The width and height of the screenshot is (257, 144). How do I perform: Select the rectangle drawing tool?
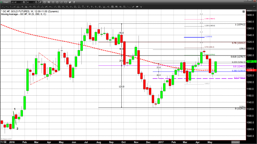(34, 7)
